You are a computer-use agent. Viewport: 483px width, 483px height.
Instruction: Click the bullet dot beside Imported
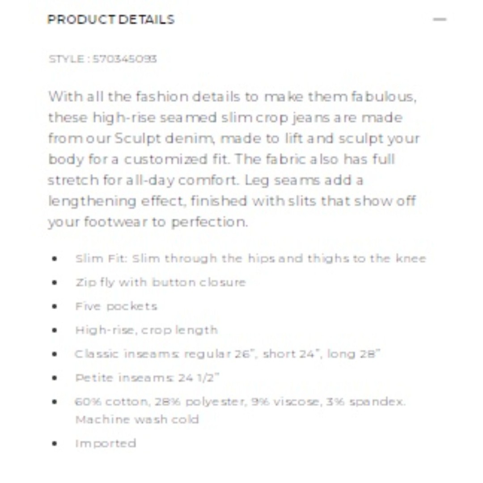[x=55, y=444]
